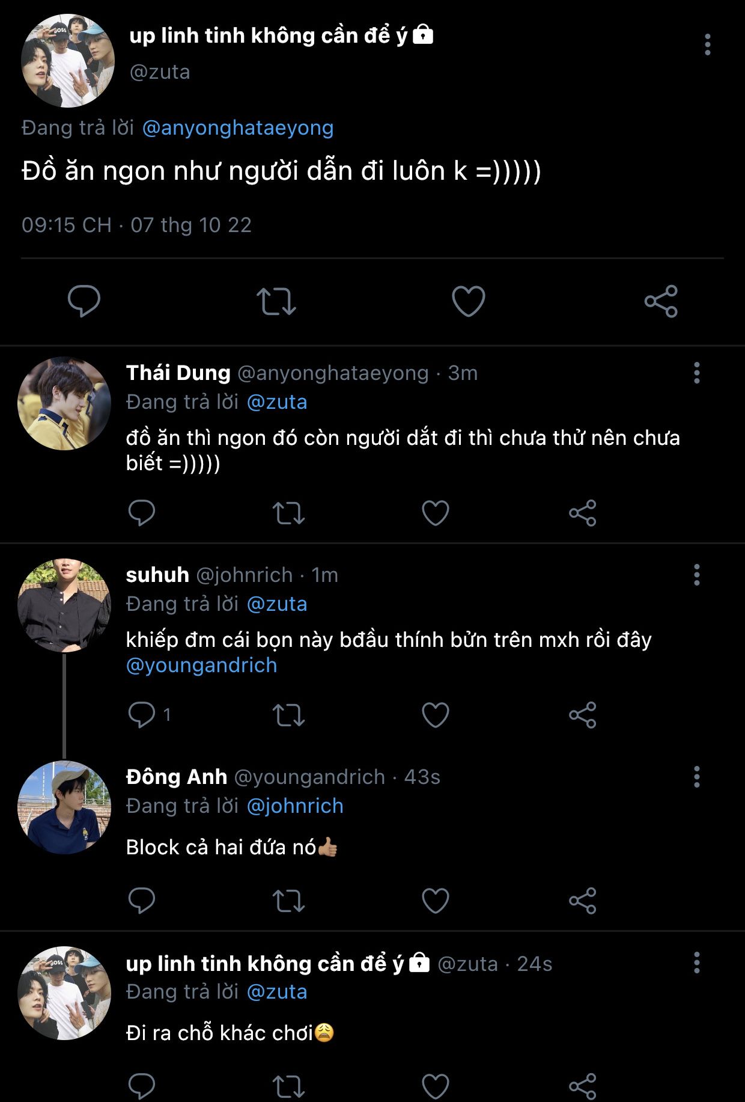
Task: Retweet the main tweet about đồ ăn ngon
Action: 276,301
